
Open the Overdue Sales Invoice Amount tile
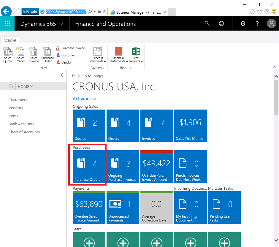point(89,208)
